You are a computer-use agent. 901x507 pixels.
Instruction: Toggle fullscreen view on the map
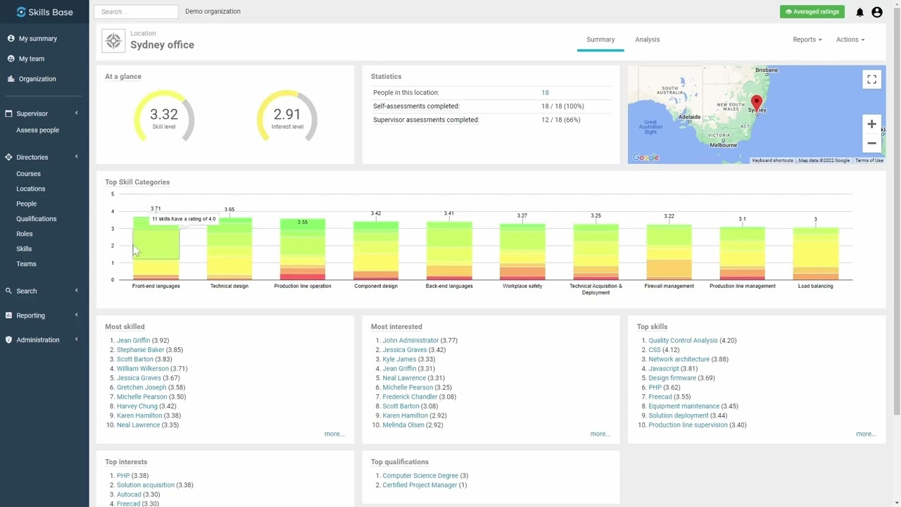coord(871,80)
